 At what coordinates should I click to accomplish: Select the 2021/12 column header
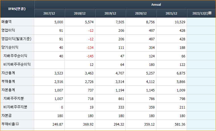click(172, 13)
